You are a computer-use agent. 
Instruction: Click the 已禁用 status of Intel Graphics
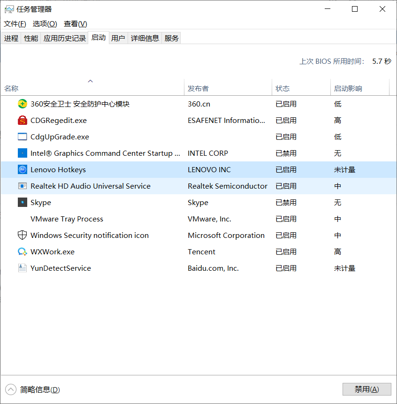click(286, 153)
